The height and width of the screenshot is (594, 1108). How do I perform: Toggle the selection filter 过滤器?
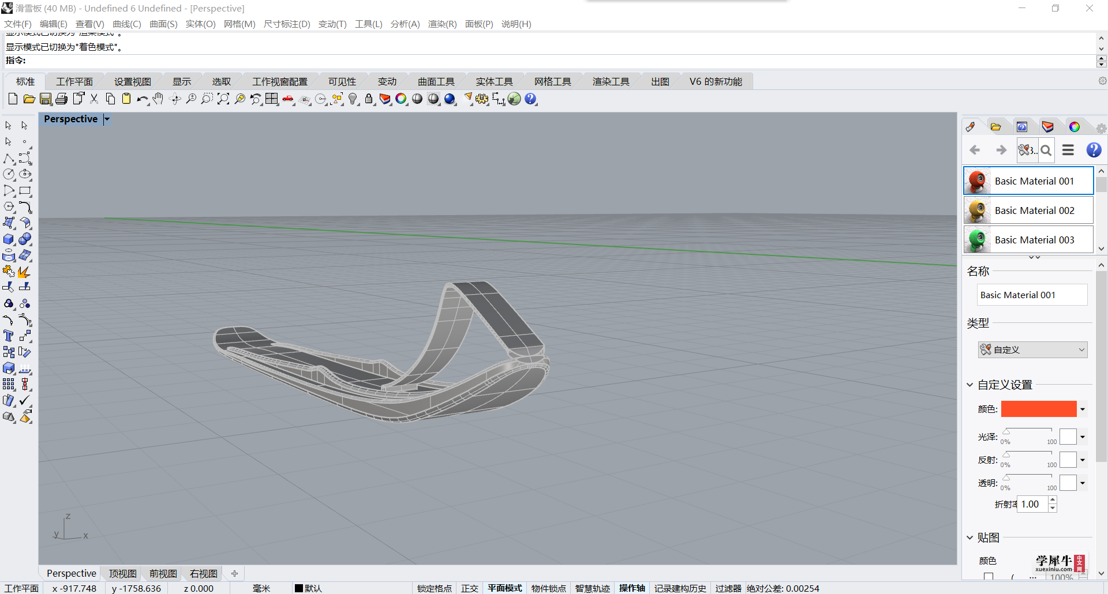point(728,588)
